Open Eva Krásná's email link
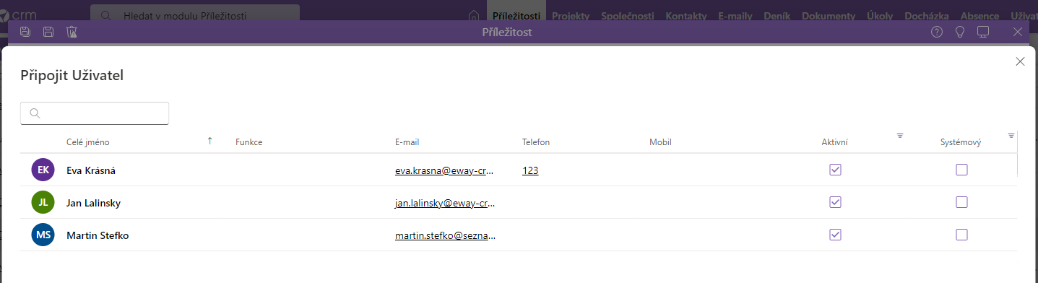Viewport: 1038px width, 283px height. (x=445, y=170)
